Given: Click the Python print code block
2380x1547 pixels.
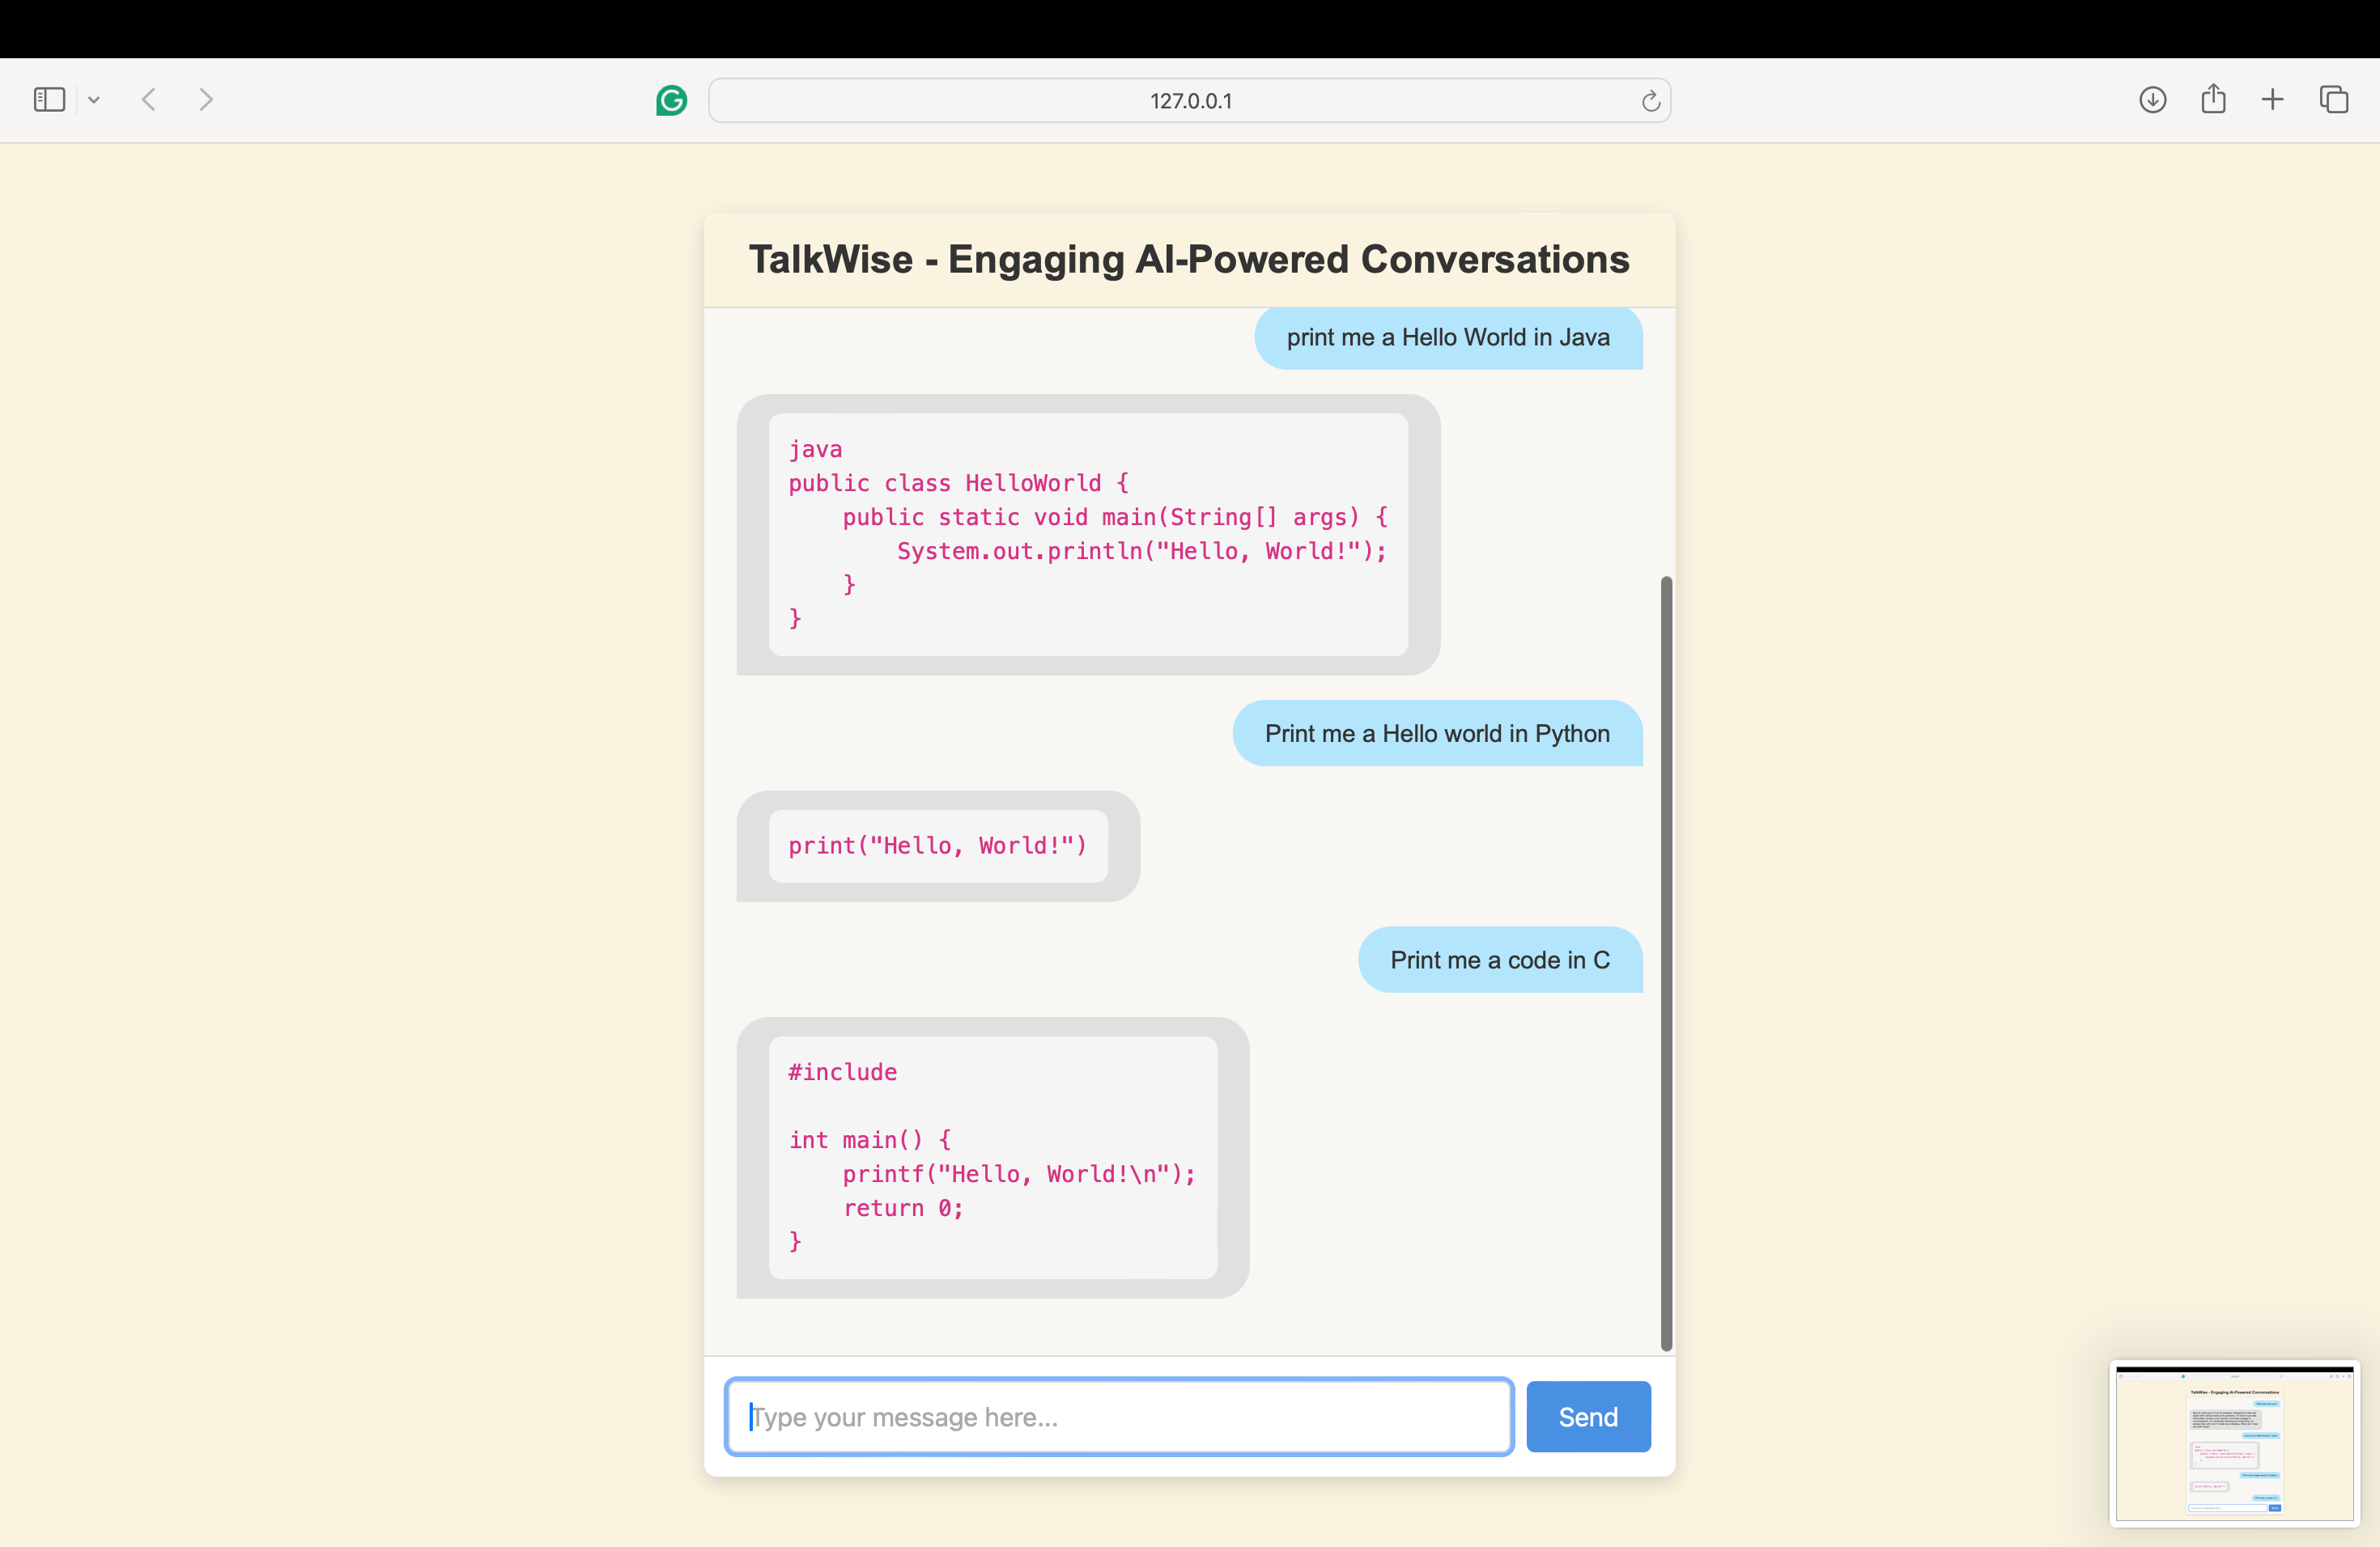Looking at the screenshot, I should [937, 846].
